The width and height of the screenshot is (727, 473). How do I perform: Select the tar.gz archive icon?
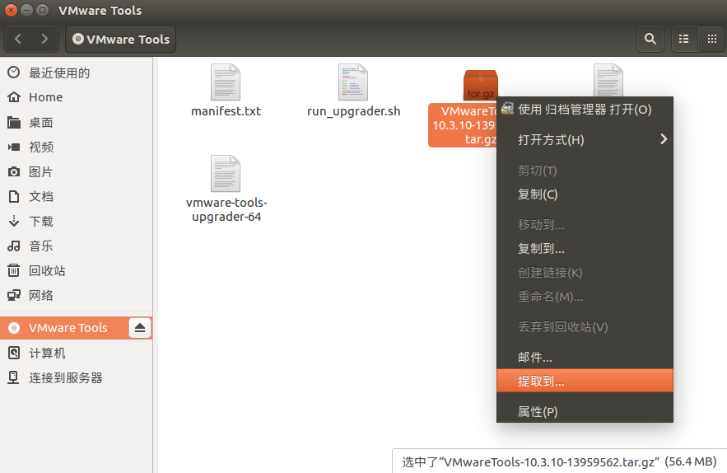[480, 85]
